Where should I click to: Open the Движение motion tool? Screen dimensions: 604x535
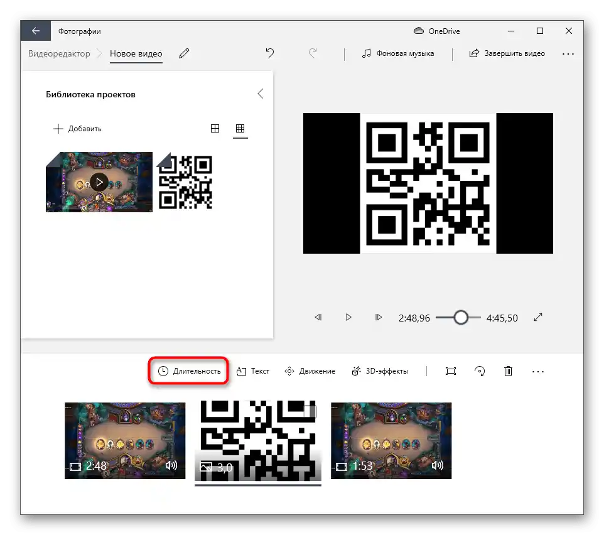point(310,371)
